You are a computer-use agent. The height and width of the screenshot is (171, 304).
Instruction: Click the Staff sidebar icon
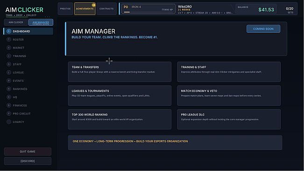click(x=9, y=64)
